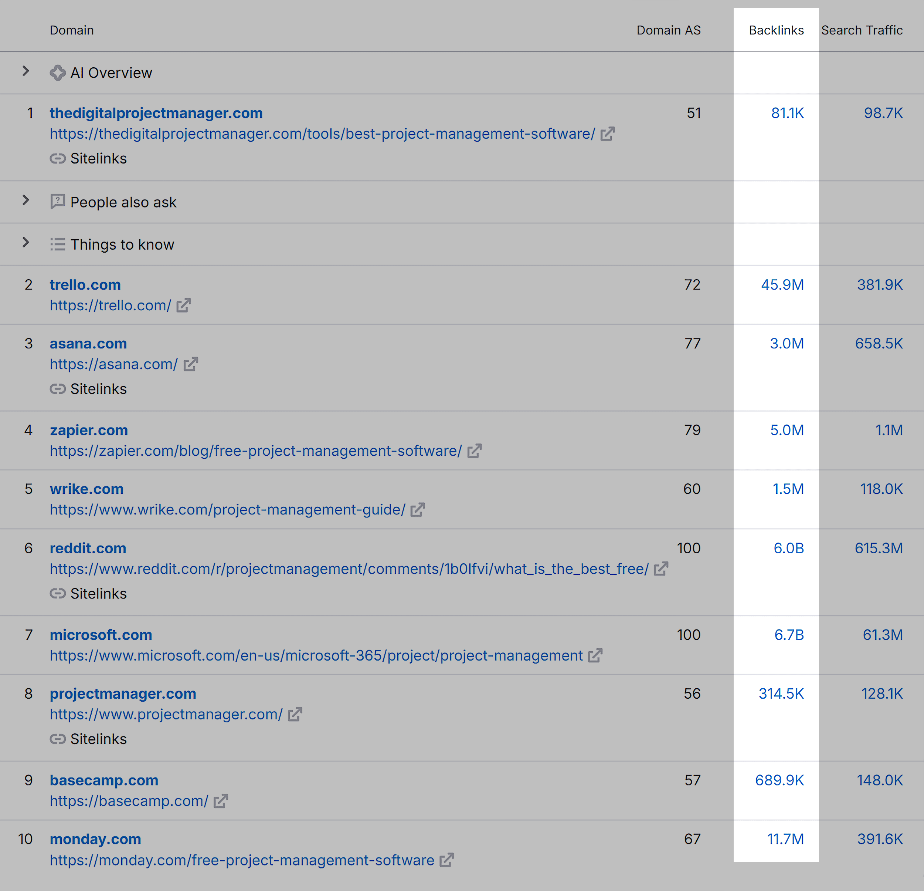Expand the AI Overview row
This screenshot has width=924, height=891.
[26, 71]
